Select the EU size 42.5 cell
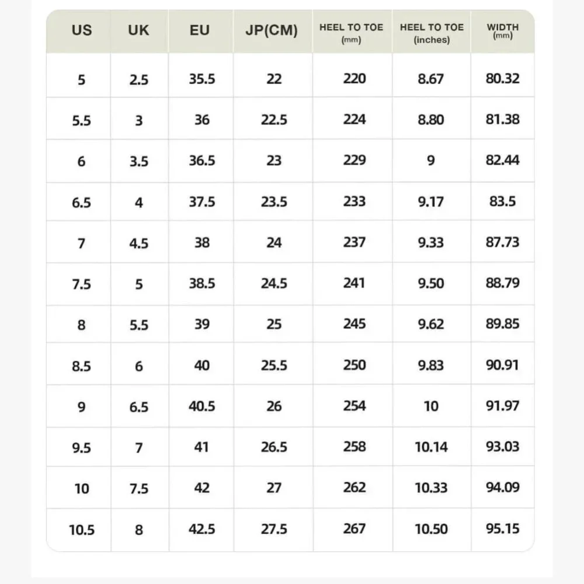Viewport: 584px width, 584px height. pyautogui.click(x=201, y=529)
